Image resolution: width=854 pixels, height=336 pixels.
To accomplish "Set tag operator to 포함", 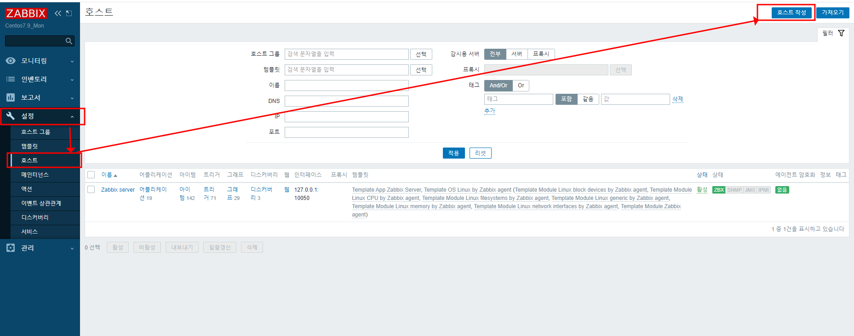I will click(567, 99).
